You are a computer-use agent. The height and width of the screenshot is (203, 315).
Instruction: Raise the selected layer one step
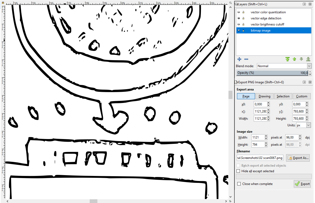point(295,59)
